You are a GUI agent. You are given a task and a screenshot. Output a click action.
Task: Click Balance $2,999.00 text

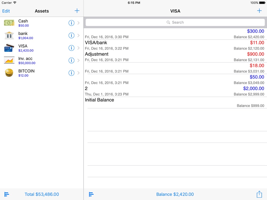(x=249, y=94)
